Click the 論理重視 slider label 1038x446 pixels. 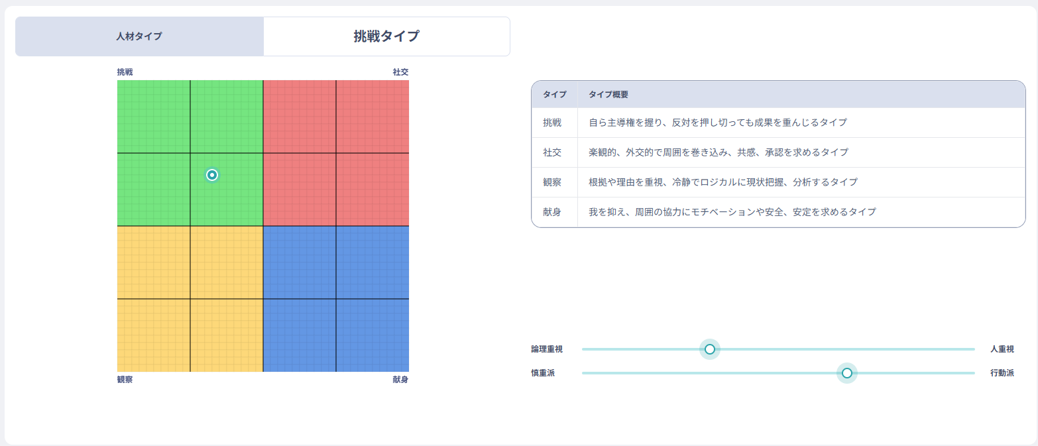coord(547,349)
